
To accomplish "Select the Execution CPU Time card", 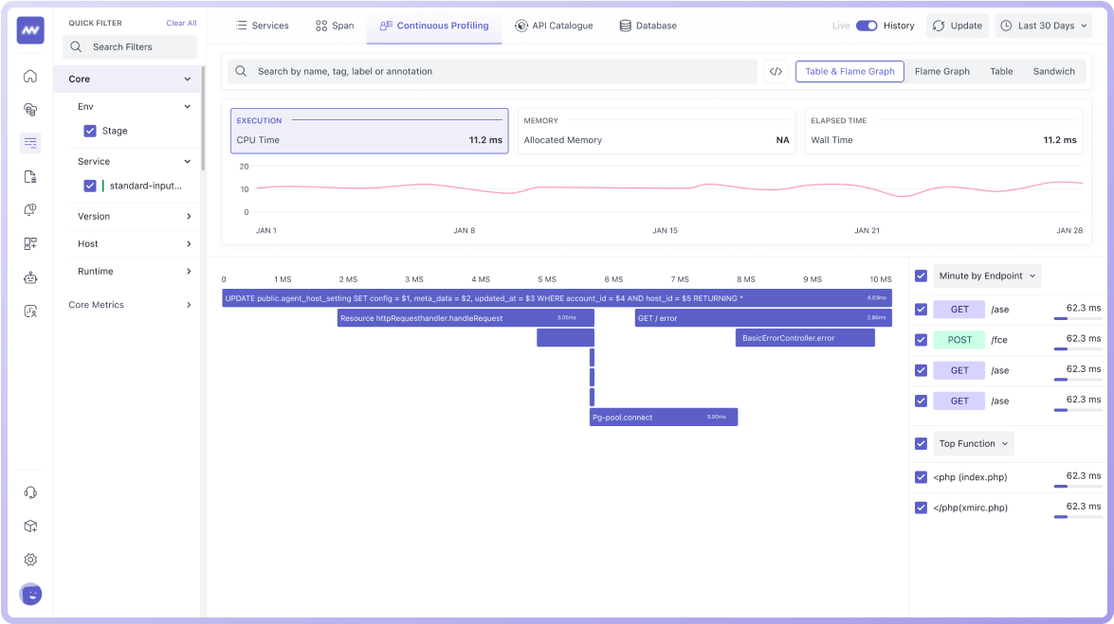I will [x=370, y=131].
